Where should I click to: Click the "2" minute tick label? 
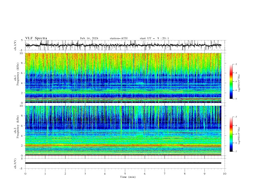click(65, 174)
